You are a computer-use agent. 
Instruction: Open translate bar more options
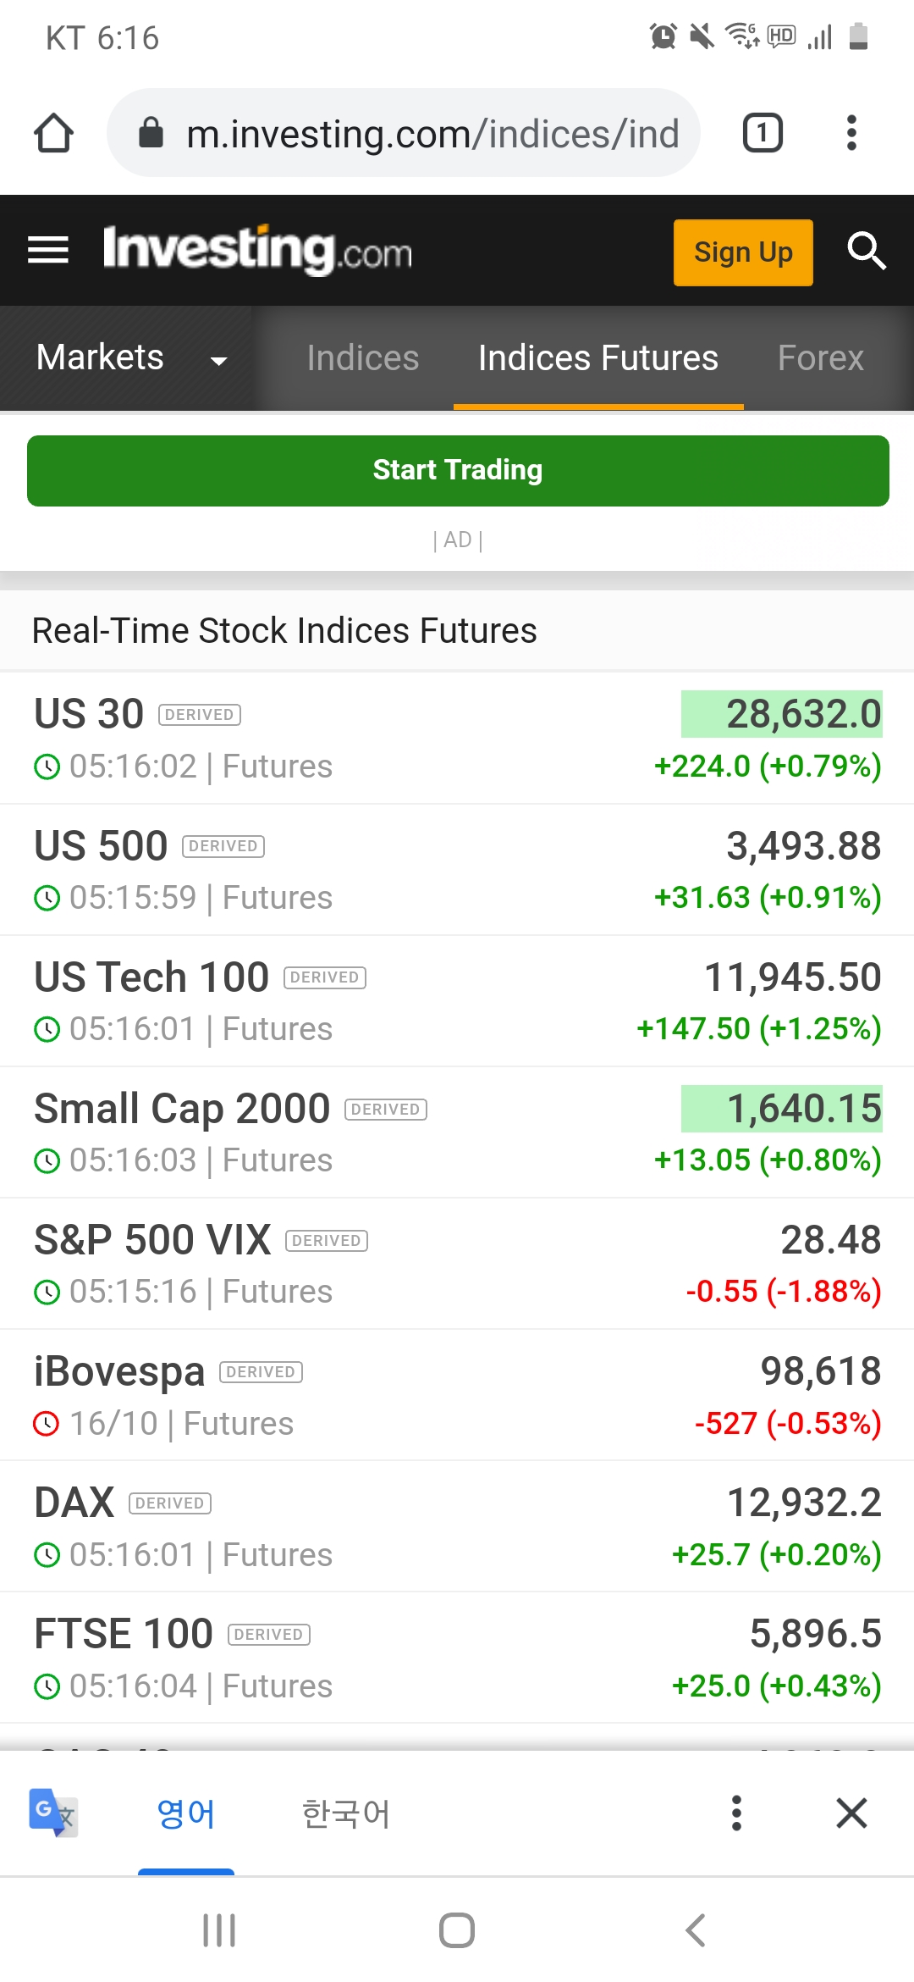tap(736, 1813)
